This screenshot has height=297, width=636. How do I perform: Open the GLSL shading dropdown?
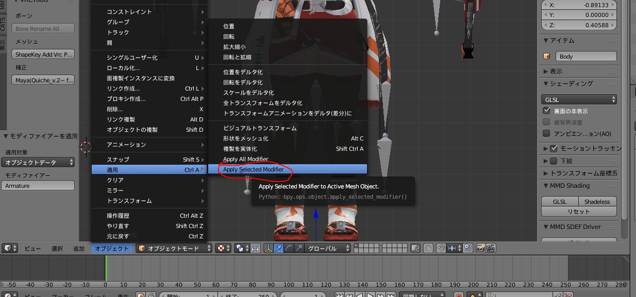[579, 100]
